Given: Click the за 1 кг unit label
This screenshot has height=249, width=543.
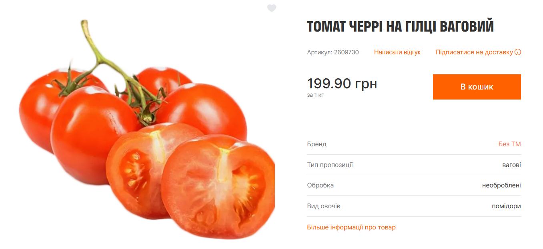Looking at the screenshot, I should coord(315,95).
